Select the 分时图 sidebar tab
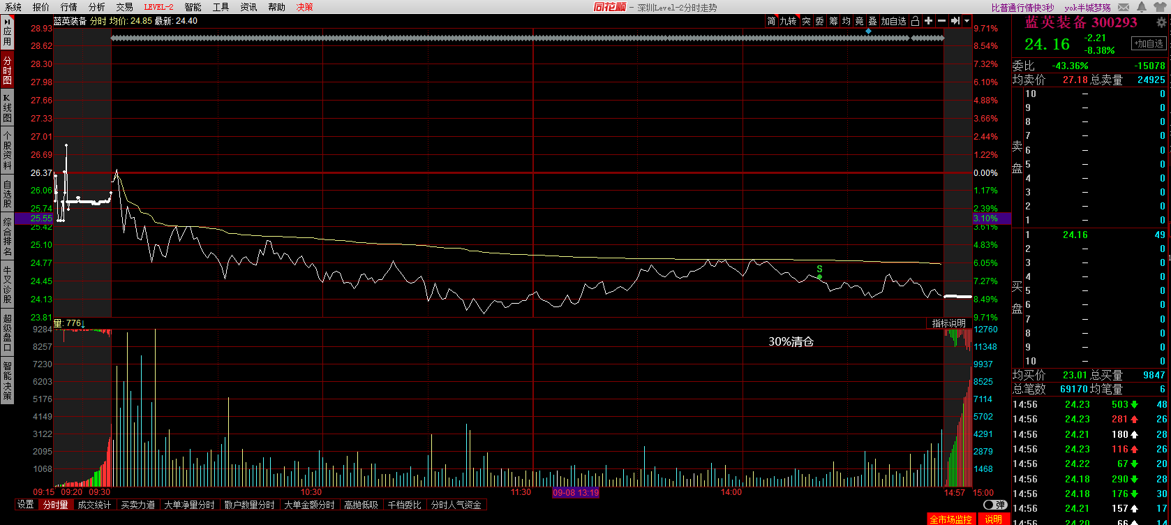The image size is (1171, 525). tap(7, 71)
